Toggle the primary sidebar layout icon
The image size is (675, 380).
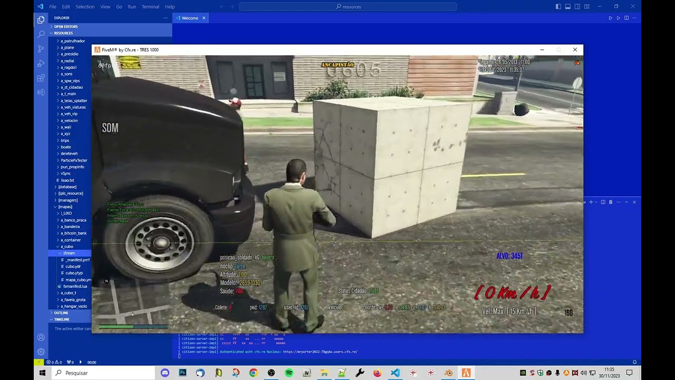click(x=558, y=6)
